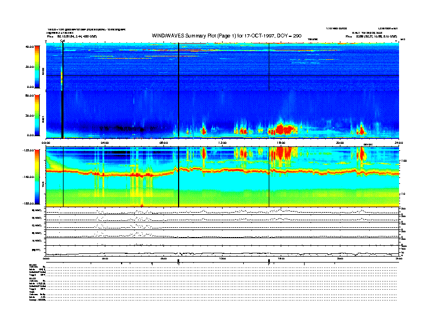Click the "20:00" label under the RAD1 spectrogram
This screenshot has height=332, width=430.
pos(340,143)
